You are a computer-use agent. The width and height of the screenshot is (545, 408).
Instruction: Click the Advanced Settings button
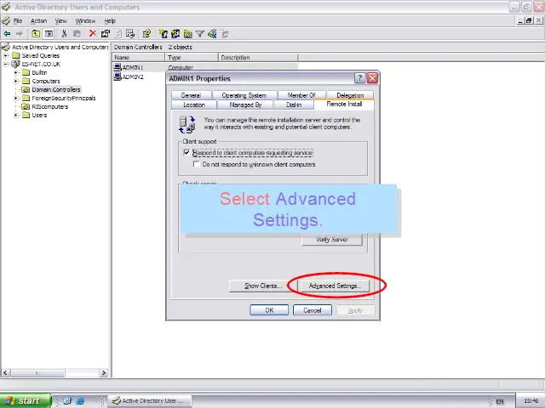pos(335,286)
